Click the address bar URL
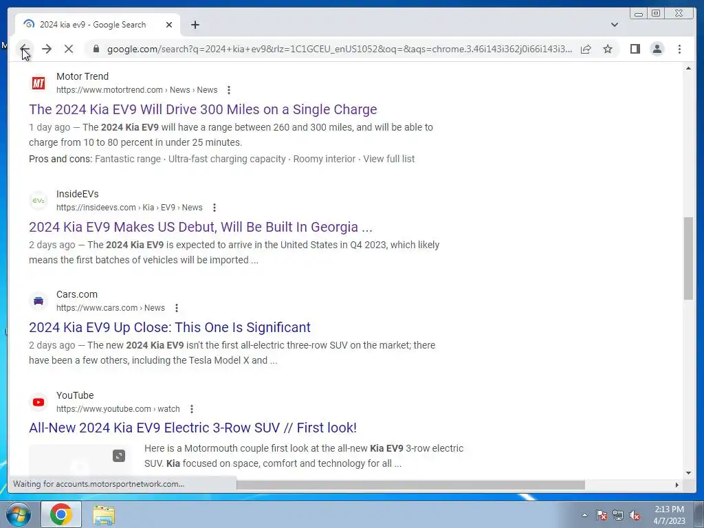The width and height of the screenshot is (704, 528). point(340,49)
